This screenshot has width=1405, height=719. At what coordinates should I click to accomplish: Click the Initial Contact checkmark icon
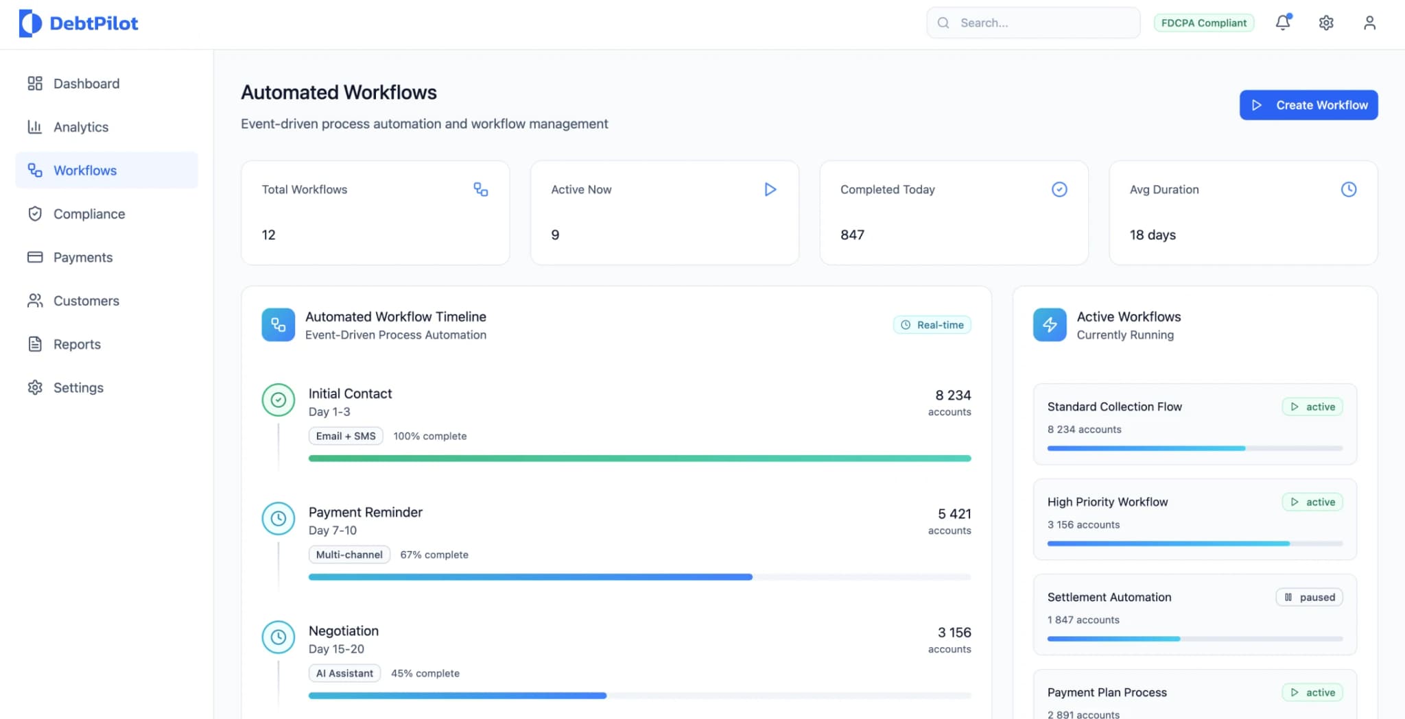[x=279, y=400]
